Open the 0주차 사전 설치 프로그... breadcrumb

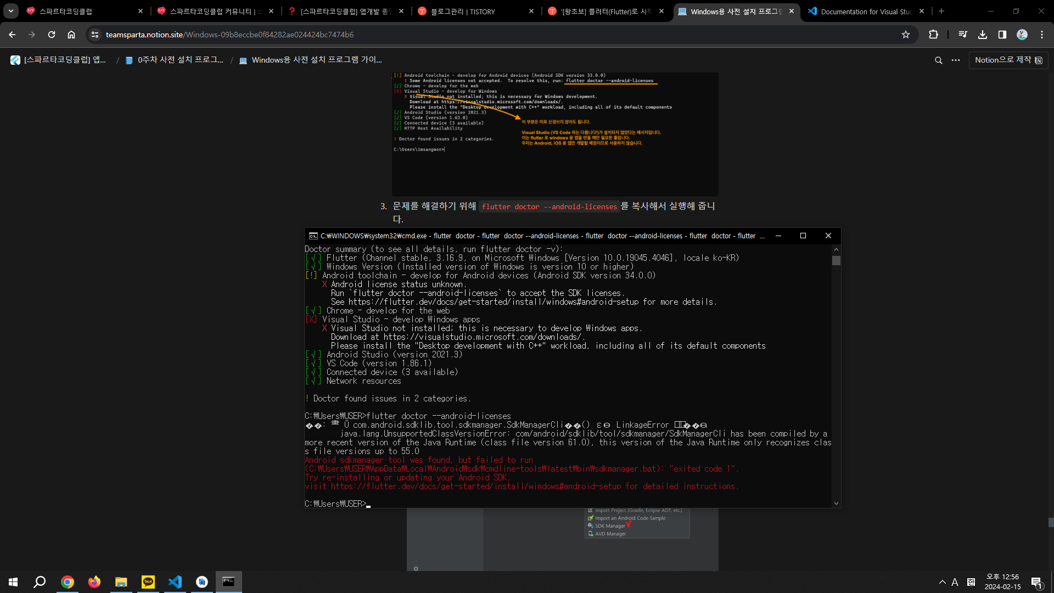(x=175, y=60)
